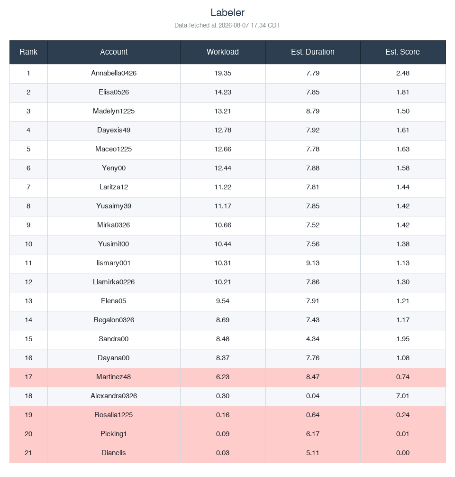Click the Dianelis account at rank 21
This screenshot has height=477, width=455.
click(x=114, y=453)
